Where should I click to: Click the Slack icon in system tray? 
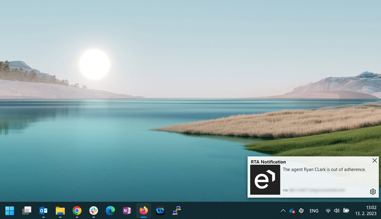coord(301,211)
